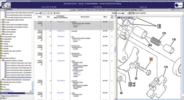
Task: Expand 21 ENGINE FIRE EMERGENCY SHUTDOWN node
Action: click(x=1, y=80)
